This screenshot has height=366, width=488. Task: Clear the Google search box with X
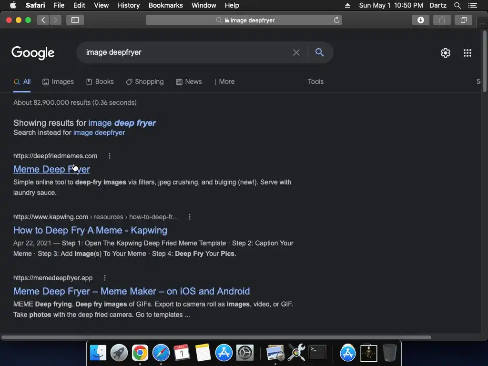[x=296, y=52]
